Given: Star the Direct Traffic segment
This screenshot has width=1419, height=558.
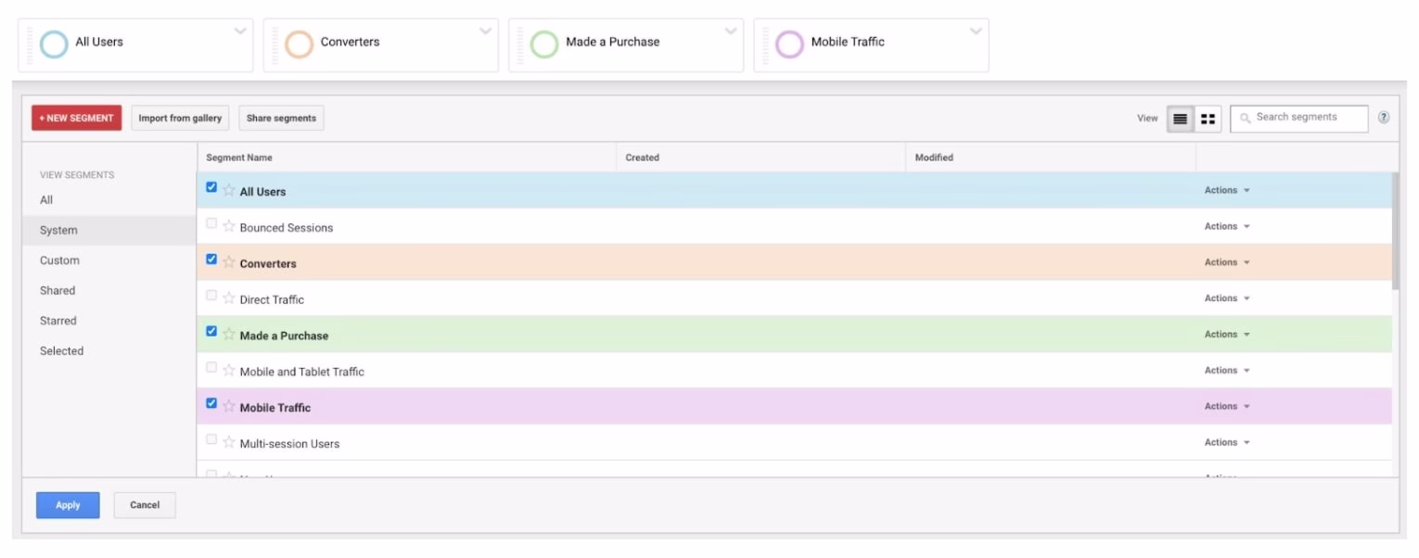Looking at the screenshot, I should [228, 298].
